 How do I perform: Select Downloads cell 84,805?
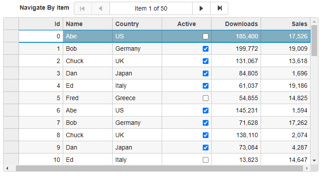[236, 73]
